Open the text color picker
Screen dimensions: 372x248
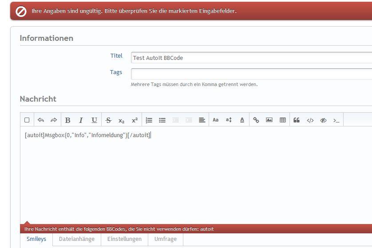pyautogui.click(x=242, y=120)
